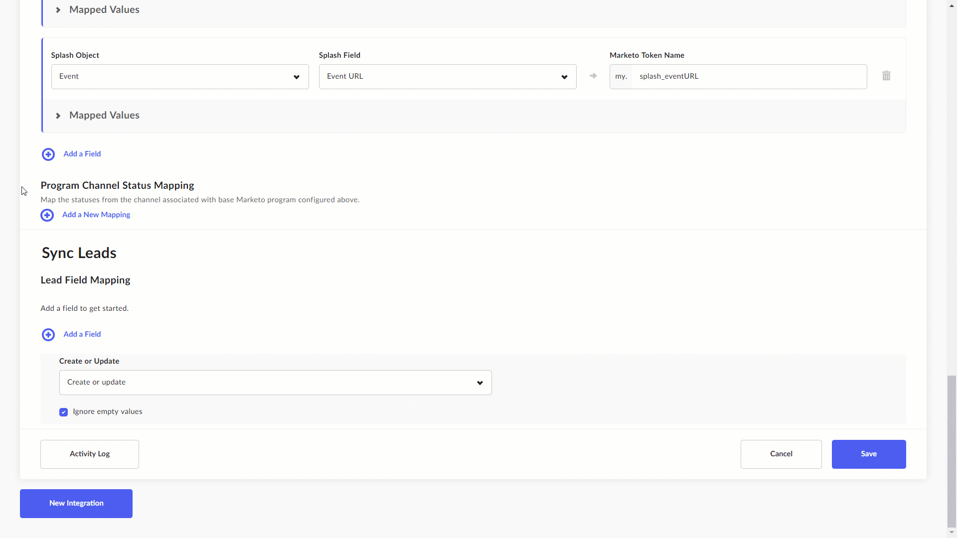Click the scrollbar down arrow
Screen dimensions: 957x538
click(x=952, y=533)
